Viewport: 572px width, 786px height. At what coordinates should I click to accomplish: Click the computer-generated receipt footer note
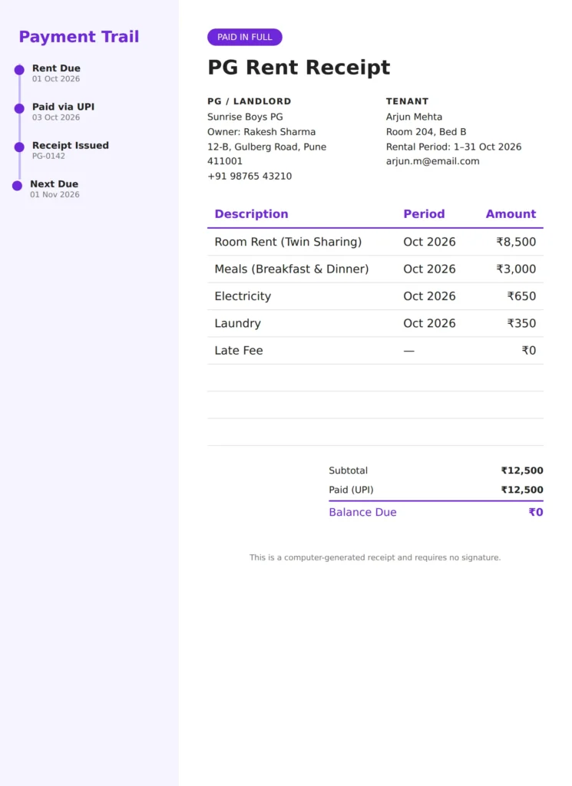[375, 557]
